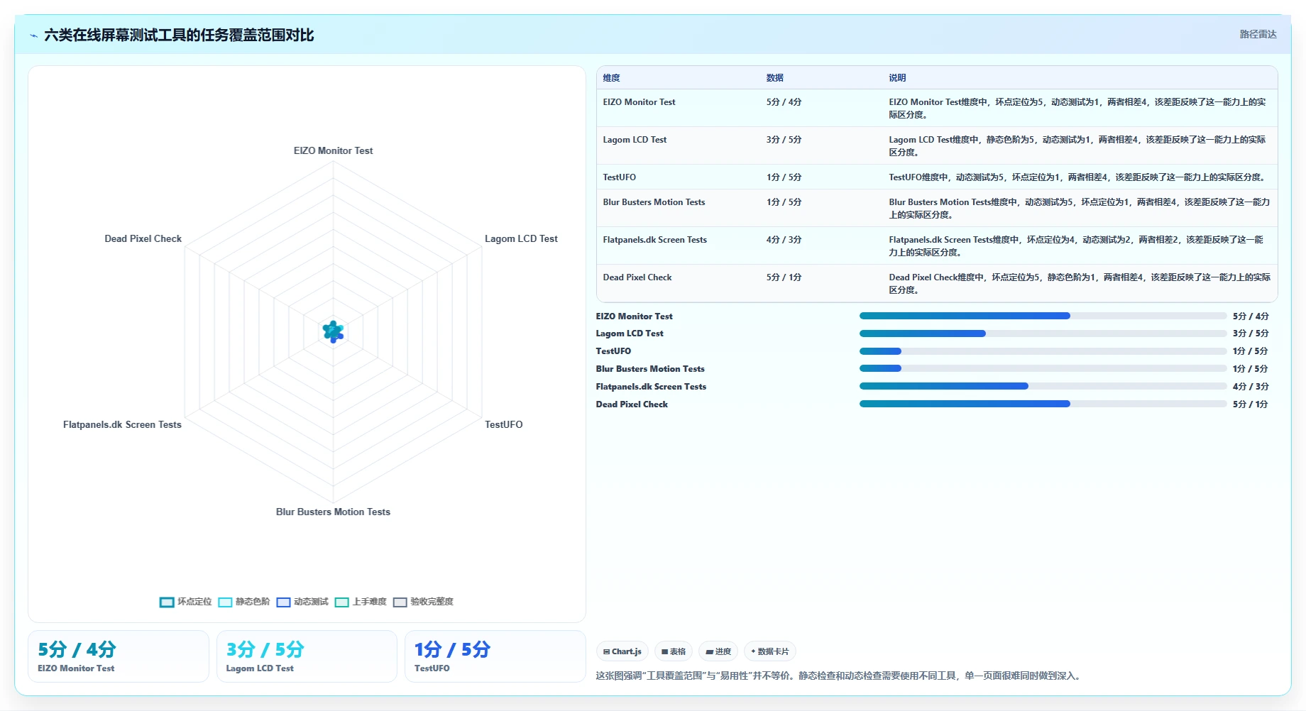Click the 数据 column header

pyautogui.click(x=775, y=78)
